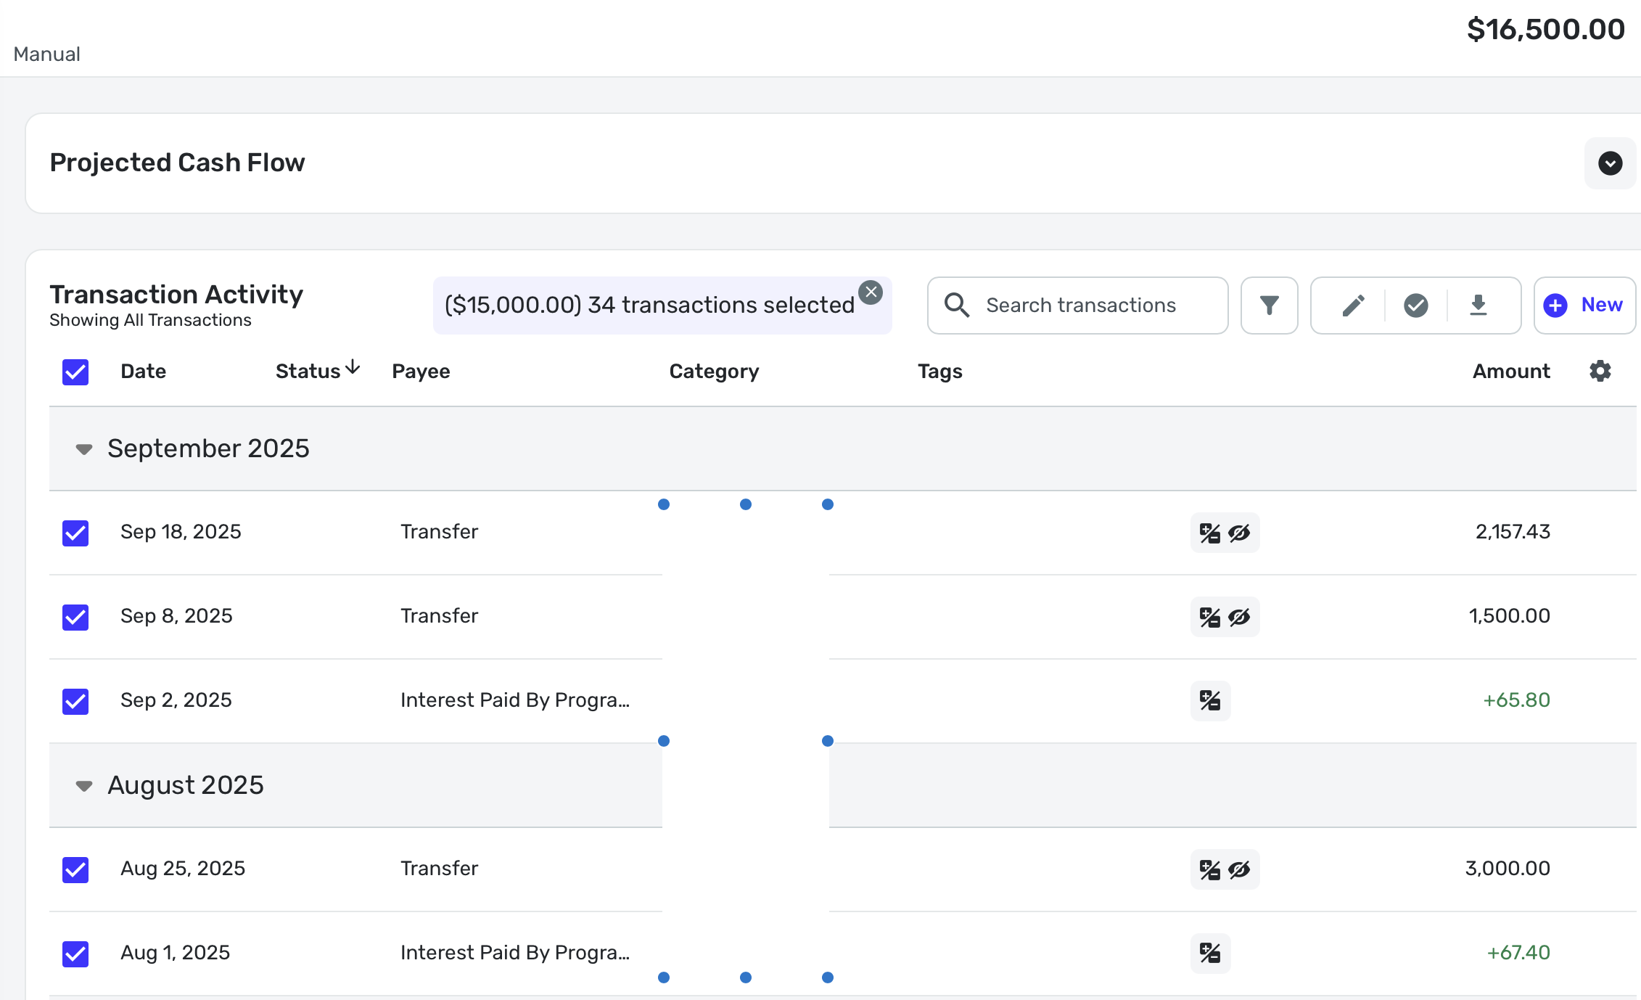Click excluded-percent icon on Aug 1 interest row

tap(1210, 953)
